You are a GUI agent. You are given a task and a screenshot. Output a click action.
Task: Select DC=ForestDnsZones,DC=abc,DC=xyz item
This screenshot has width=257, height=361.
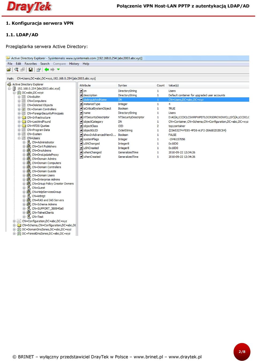pos(46,234)
